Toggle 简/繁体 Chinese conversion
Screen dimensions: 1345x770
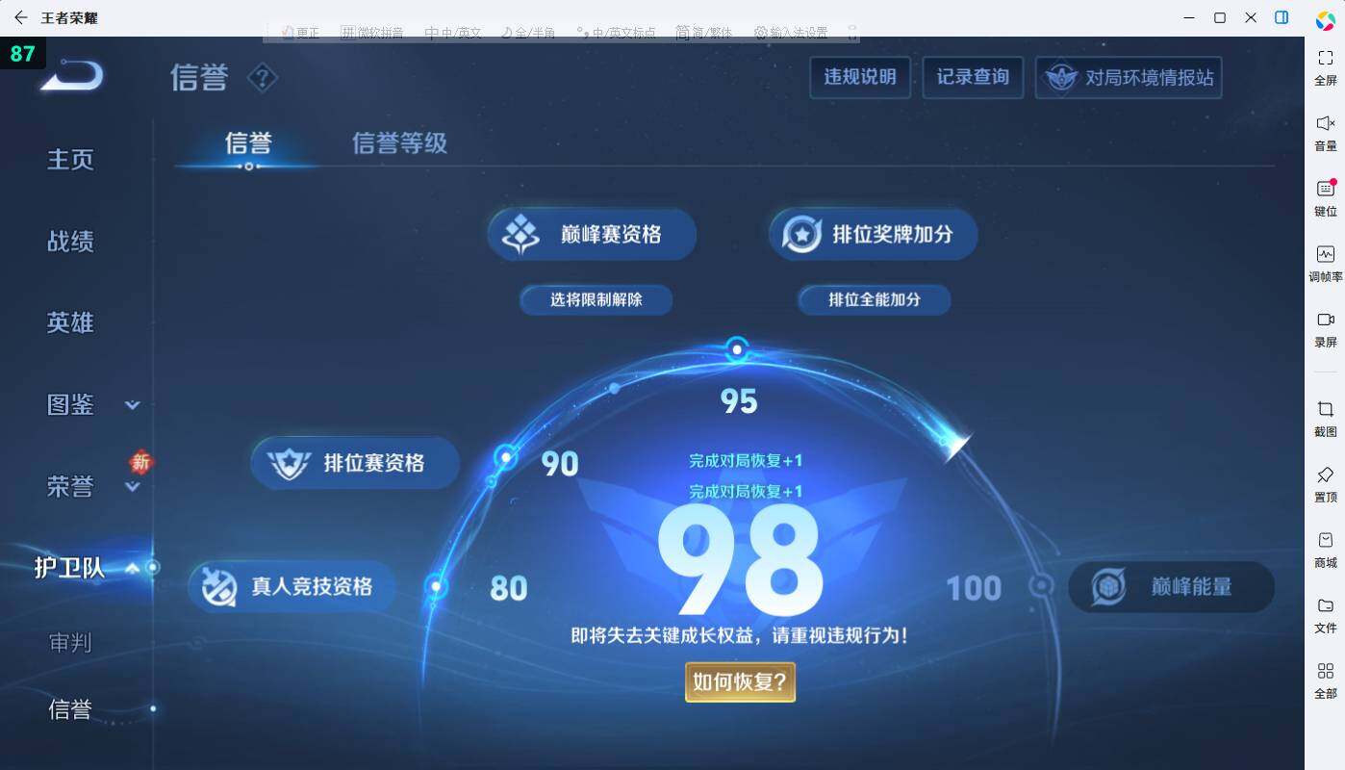pyautogui.click(x=702, y=32)
